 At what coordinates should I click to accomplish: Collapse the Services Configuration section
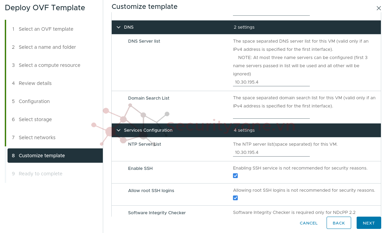point(119,130)
